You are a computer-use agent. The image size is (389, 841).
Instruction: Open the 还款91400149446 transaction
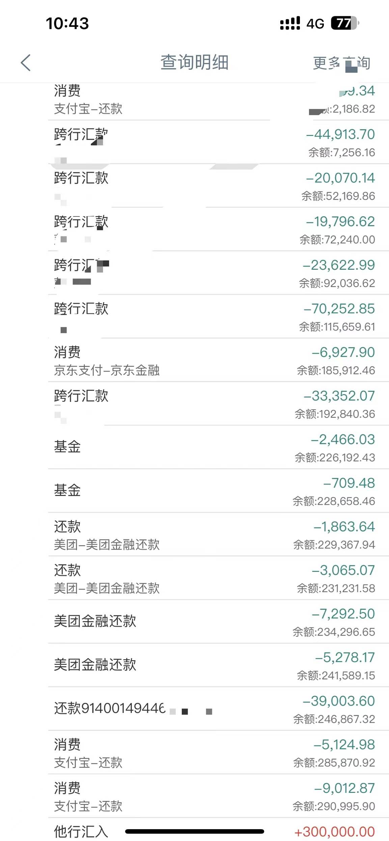coord(218,709)
